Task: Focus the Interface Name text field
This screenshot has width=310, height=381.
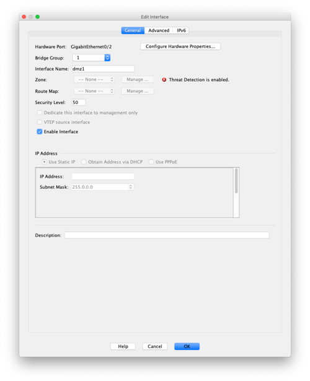Action: coord(103,69)
